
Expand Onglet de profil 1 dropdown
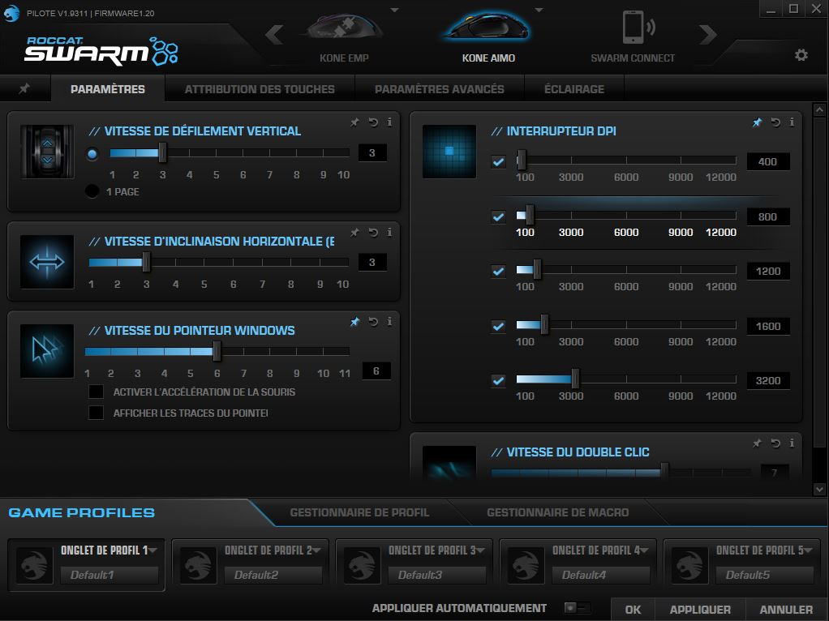[x=152, y=550]
